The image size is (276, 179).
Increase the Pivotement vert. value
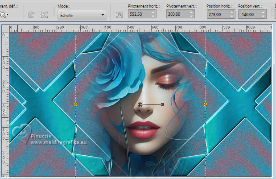[191, 12]
